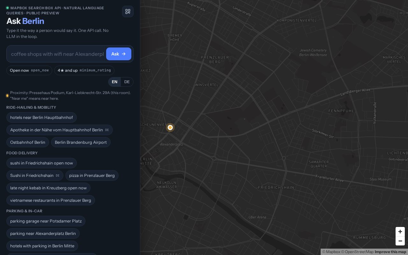Choose the 'Ostbahnhof Berlin' suggestion

tap(28, 142)
